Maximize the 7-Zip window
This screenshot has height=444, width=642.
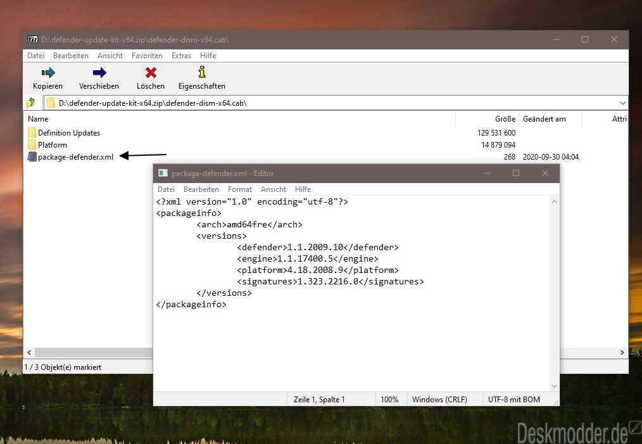(585, 40)
